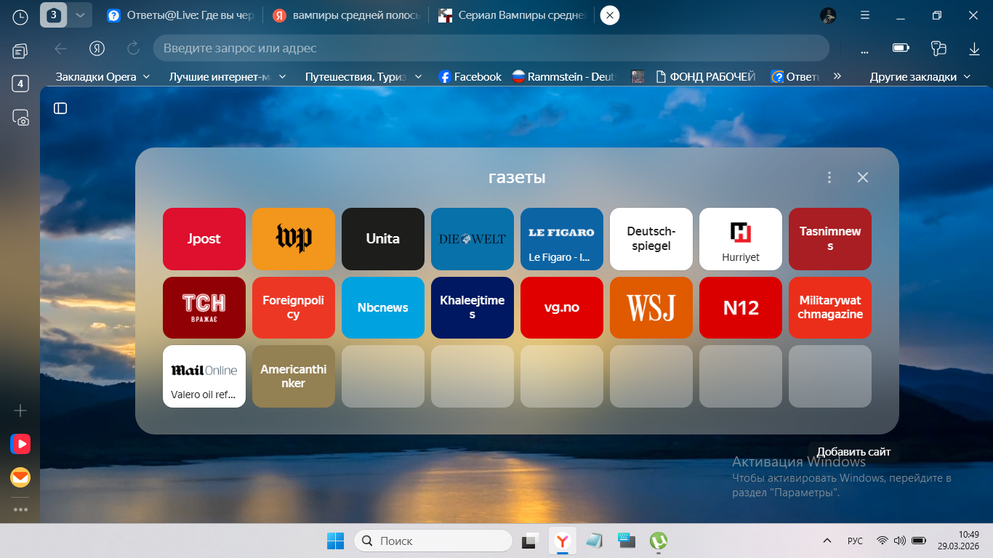993x558 pixels.
Task: Expand the Путешествия, Туриз bookmarks folder
Action: [364, 76]
